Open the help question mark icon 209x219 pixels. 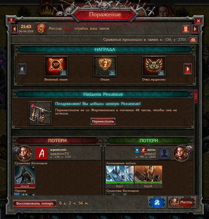click(11, 20)
